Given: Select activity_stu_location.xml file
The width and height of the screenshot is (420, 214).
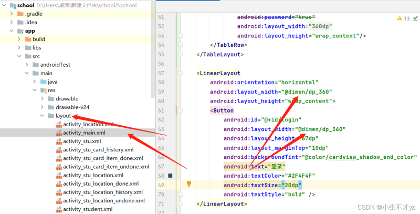Looking at the screenshot, I should click(x=93, y=175).
